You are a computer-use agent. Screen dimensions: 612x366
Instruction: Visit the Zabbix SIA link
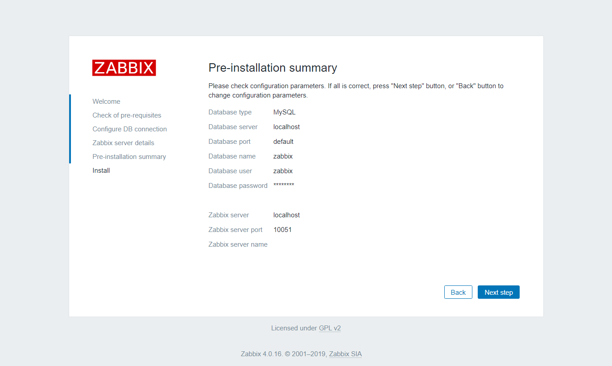(345, 354)
